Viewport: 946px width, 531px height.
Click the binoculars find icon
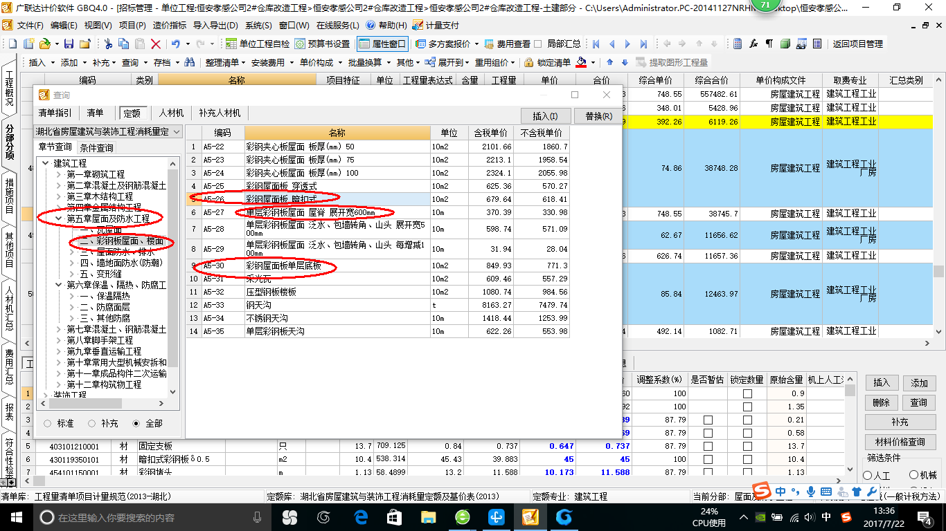click(x=189, y=62)
